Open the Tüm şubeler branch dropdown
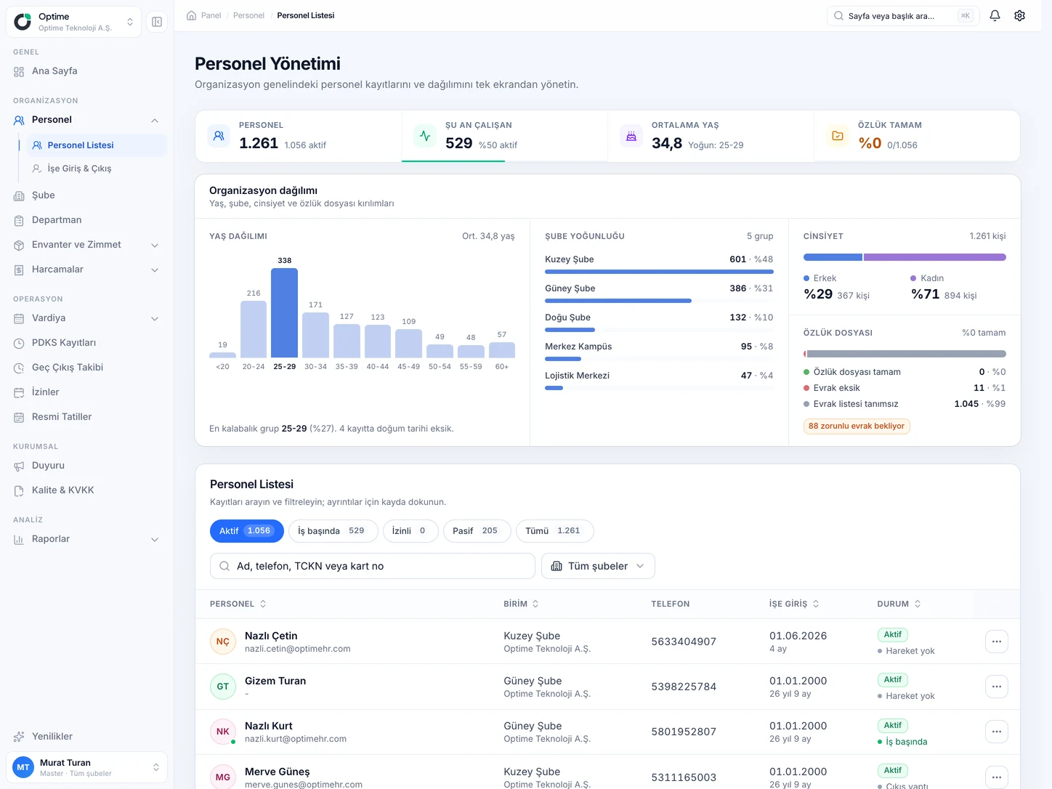 (598, 566)
